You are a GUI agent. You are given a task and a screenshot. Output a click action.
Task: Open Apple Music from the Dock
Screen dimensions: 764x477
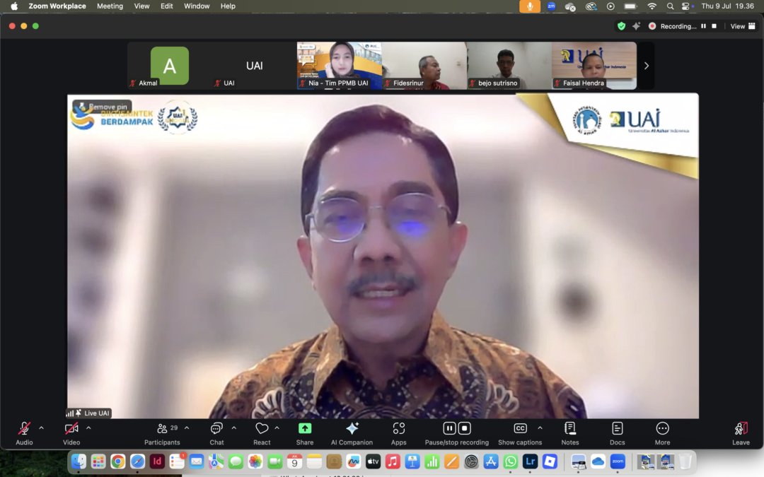tap(393, 461)
